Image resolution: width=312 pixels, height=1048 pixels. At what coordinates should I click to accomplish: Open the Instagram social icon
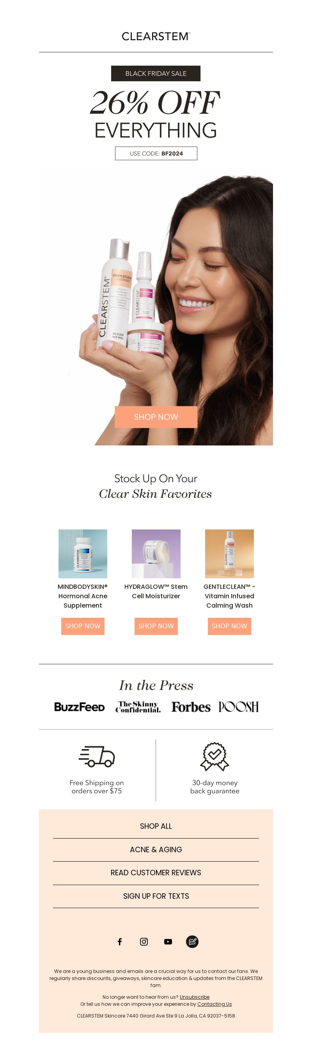point(144,941)
